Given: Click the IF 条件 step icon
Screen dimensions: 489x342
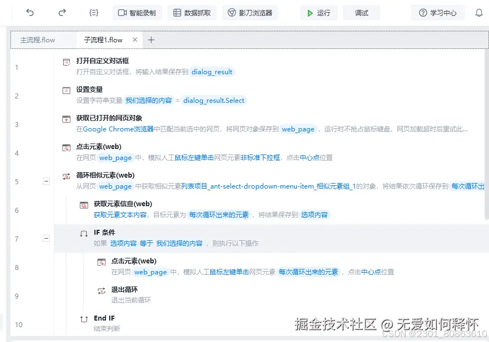Looking at the screenshot, I should tap(83, 232).
